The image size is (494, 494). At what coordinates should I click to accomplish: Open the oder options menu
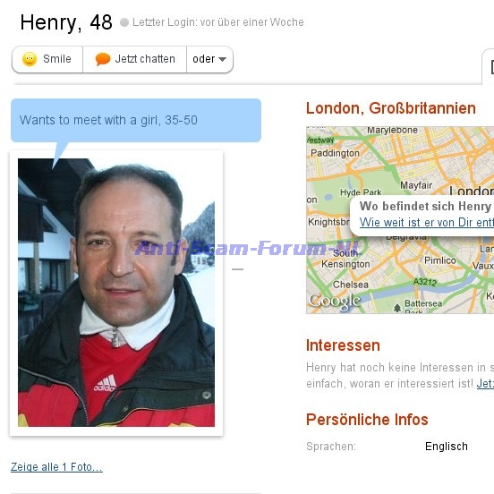pos(209,59)
